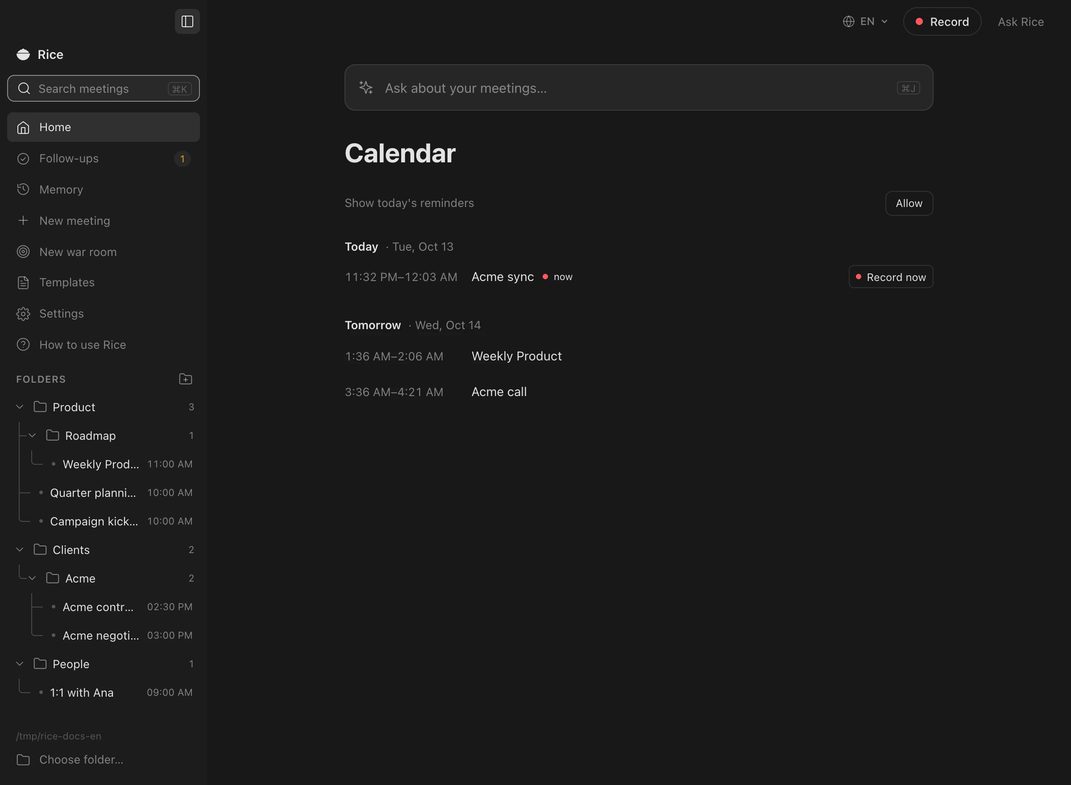Open Templates from the sidebar
The height and width of the screenshot is (785, 1071).
coord(104,283)
